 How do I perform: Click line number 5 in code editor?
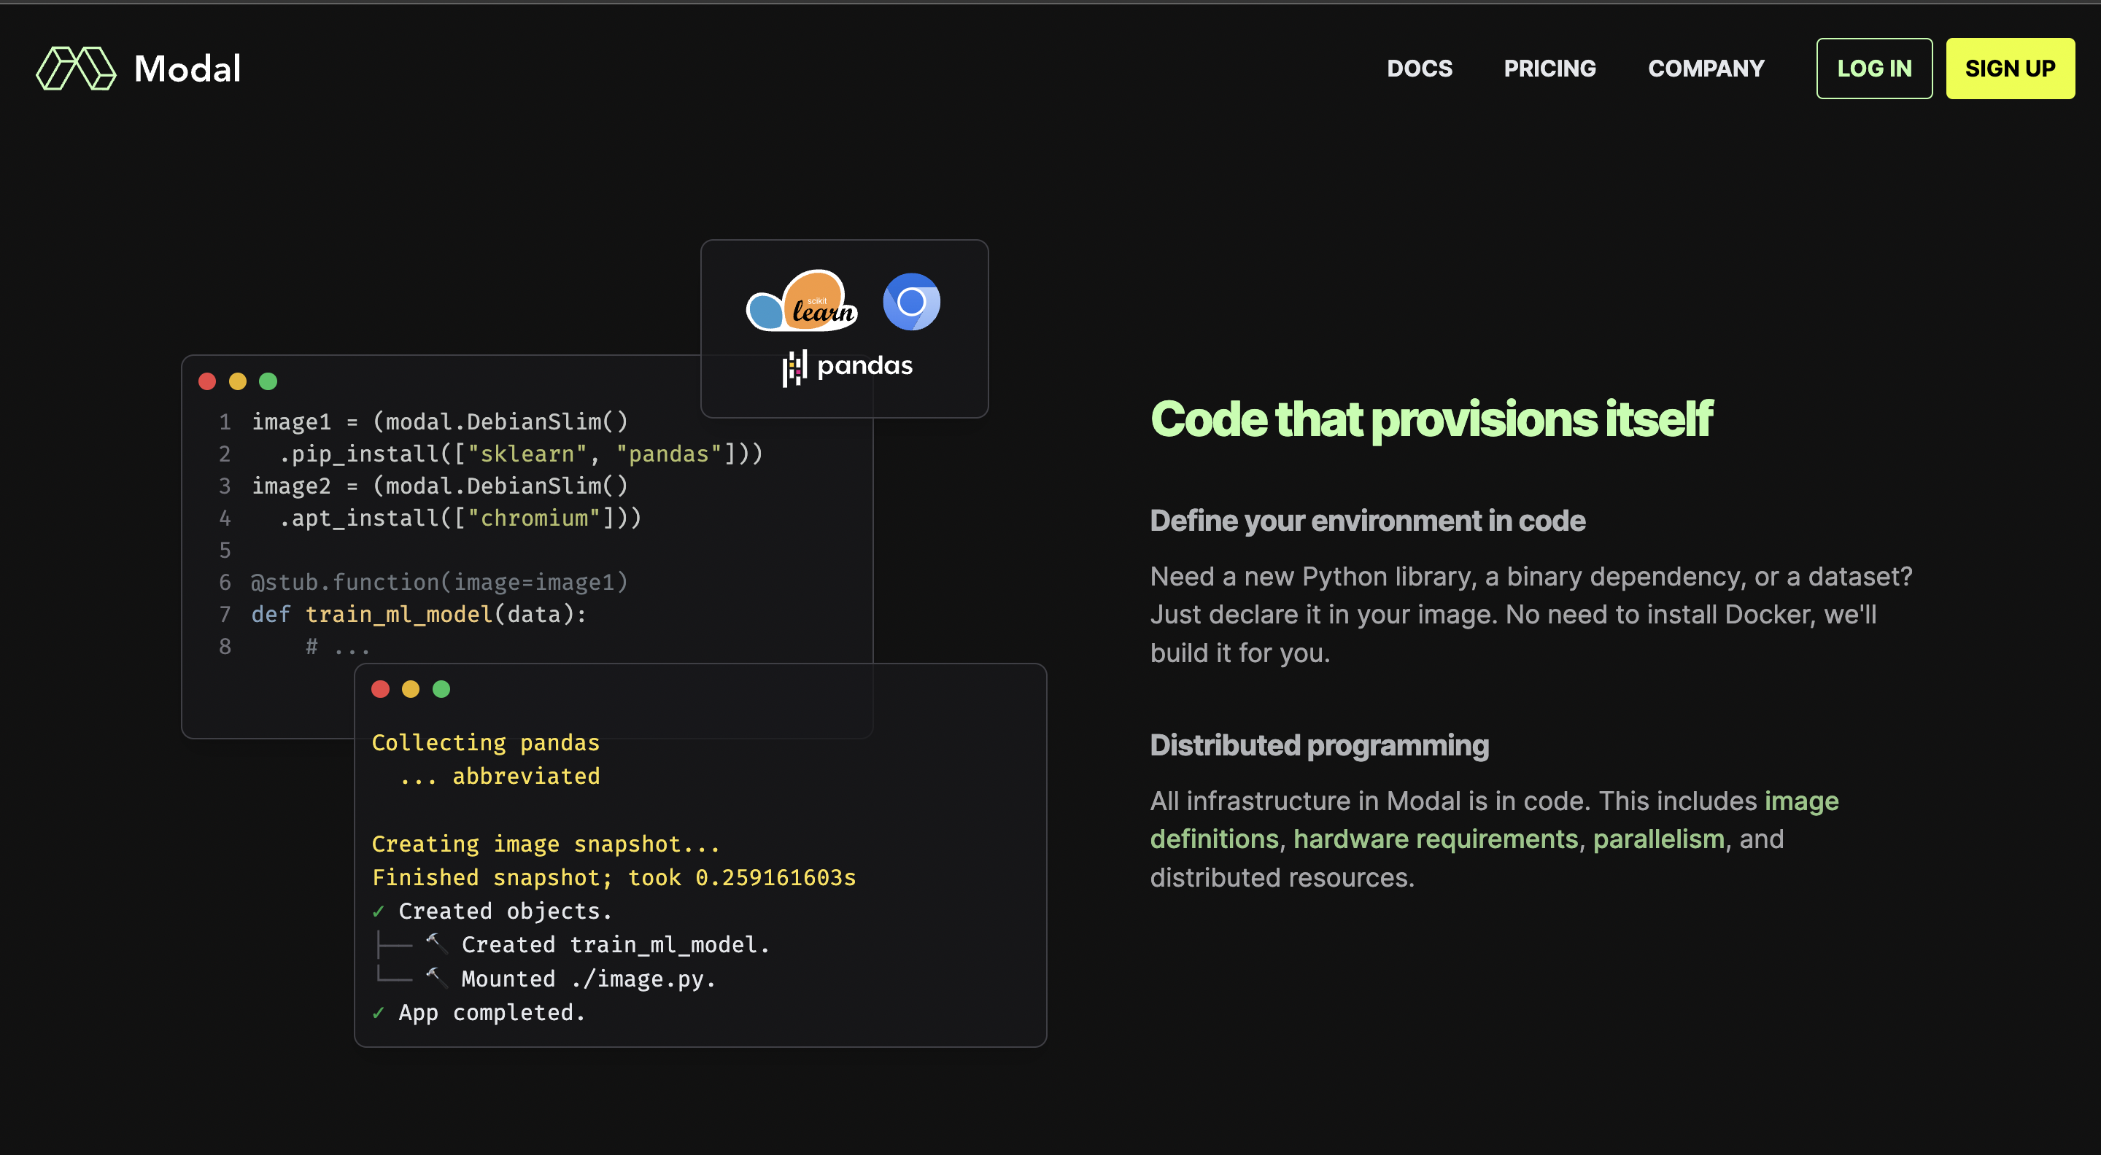[x=225, y=551]
